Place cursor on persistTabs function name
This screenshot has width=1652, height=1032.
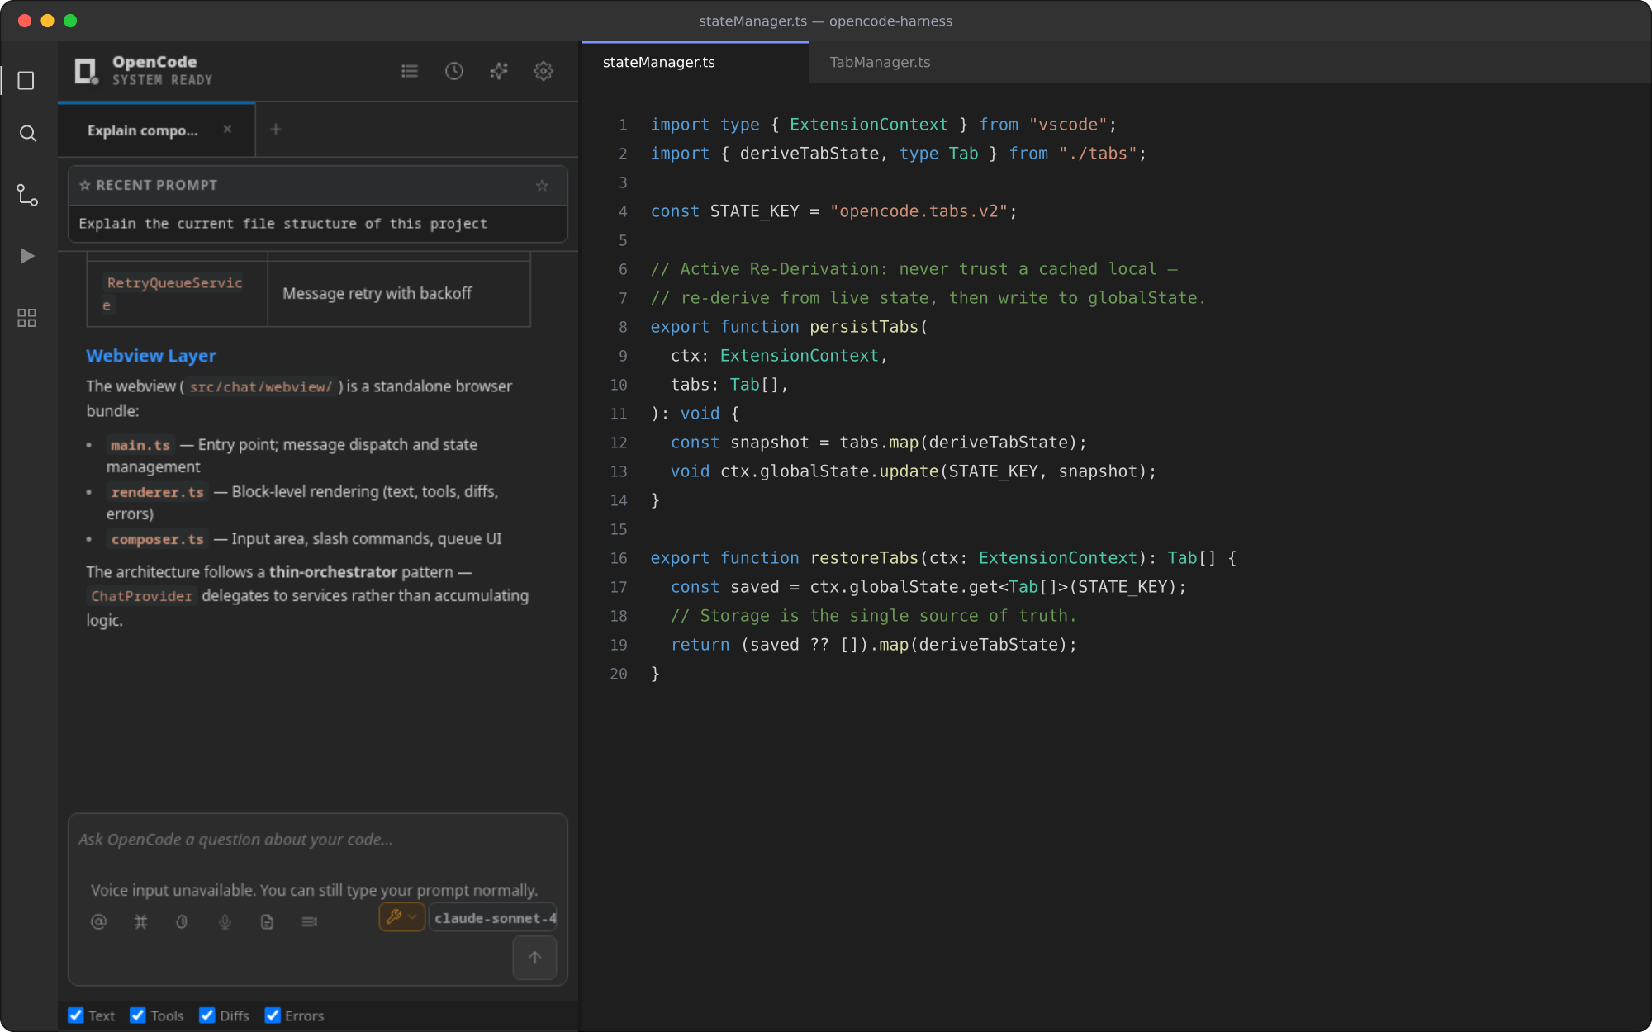point(864,327)
